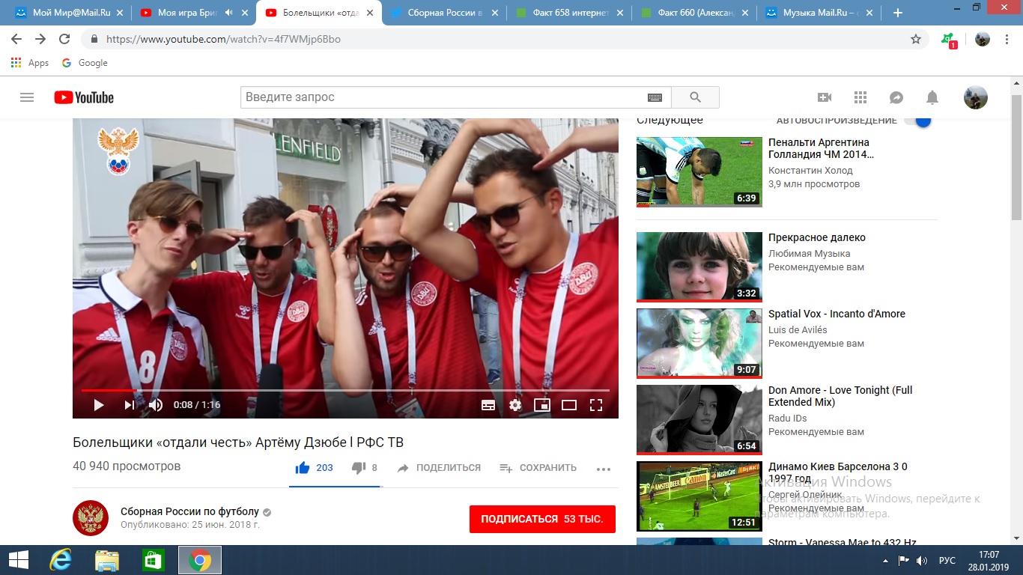Show hidden system tray icons
The width and height of the screenshot is (1023, 575).
coord(885,560)
